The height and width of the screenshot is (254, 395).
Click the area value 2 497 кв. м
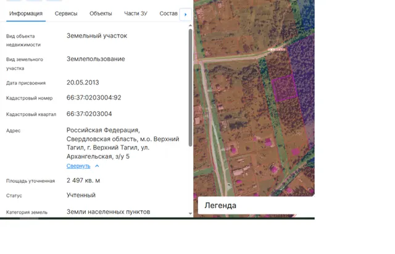(83, 180)
